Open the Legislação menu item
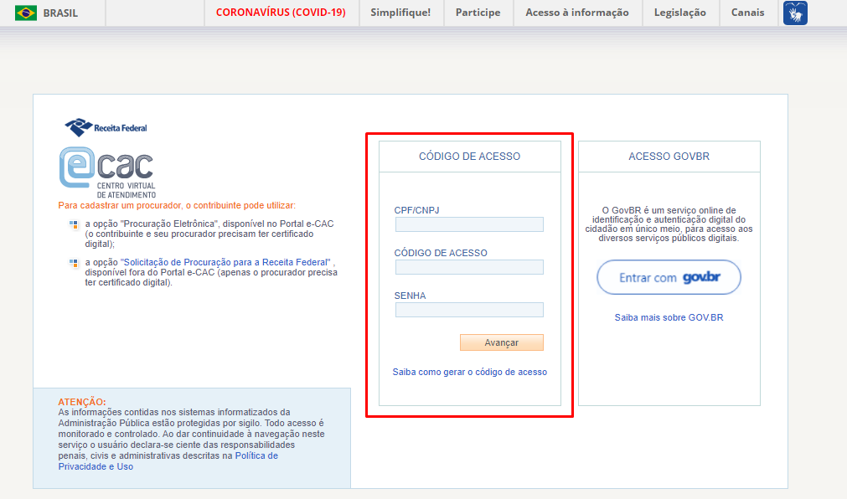 [x=679, y=13]
